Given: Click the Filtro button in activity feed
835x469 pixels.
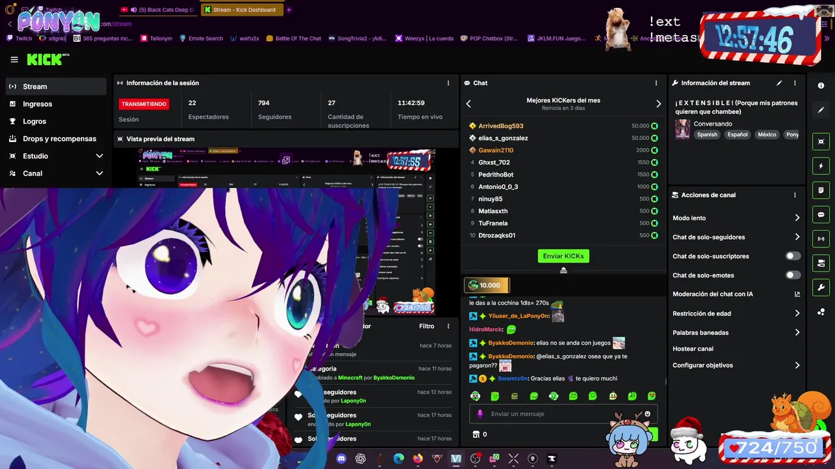Looking at the screenshot, I should pyautogui.click(x=427, y=326).
